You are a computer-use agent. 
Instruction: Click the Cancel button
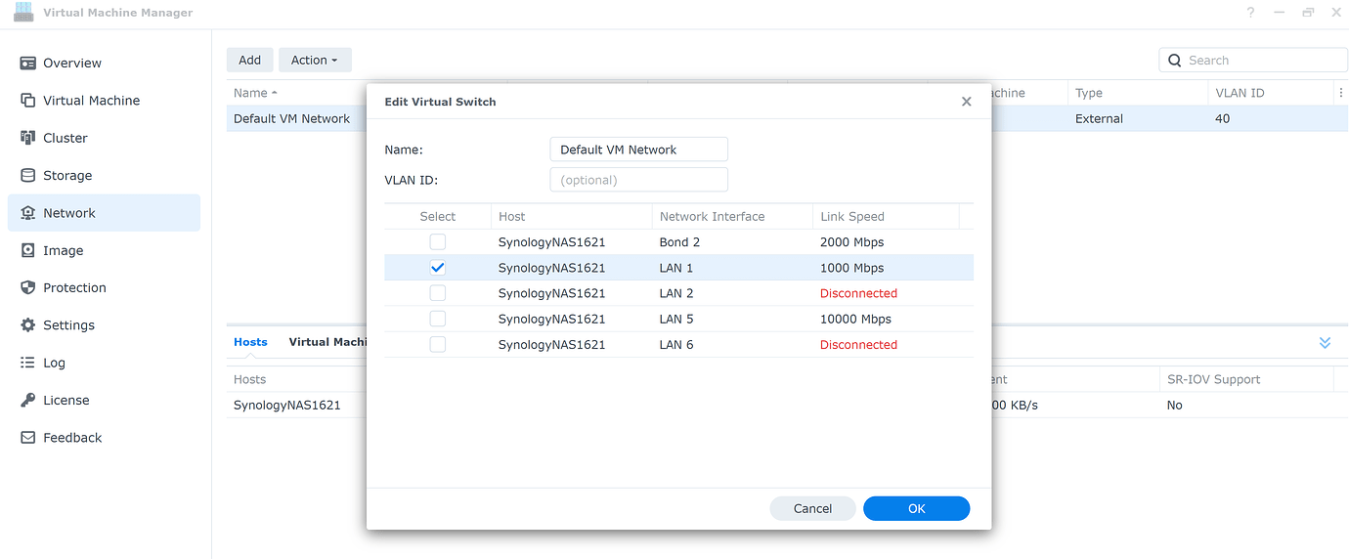(x=812, y=508)
